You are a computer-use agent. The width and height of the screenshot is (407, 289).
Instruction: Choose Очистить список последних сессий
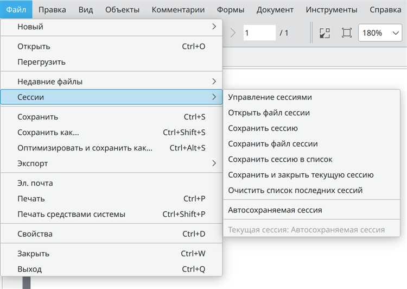pos(311,190)
